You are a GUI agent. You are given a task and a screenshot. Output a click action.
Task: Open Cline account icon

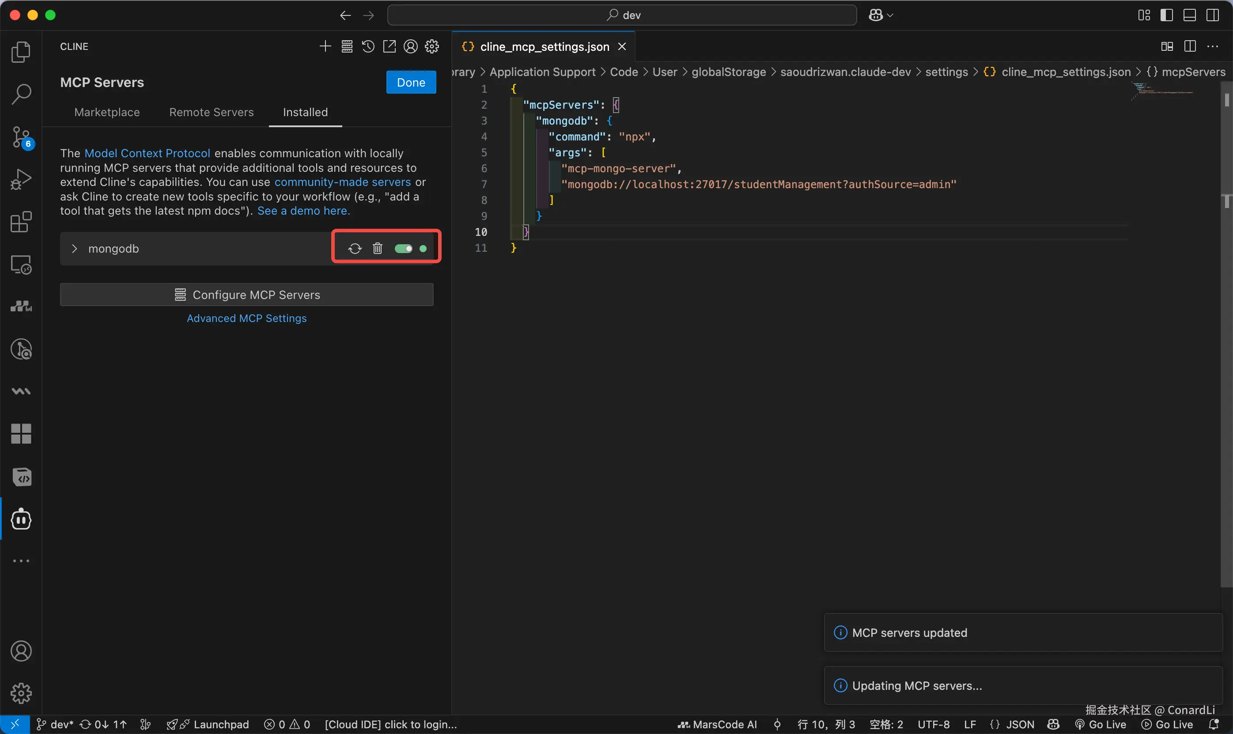point(411,46)
